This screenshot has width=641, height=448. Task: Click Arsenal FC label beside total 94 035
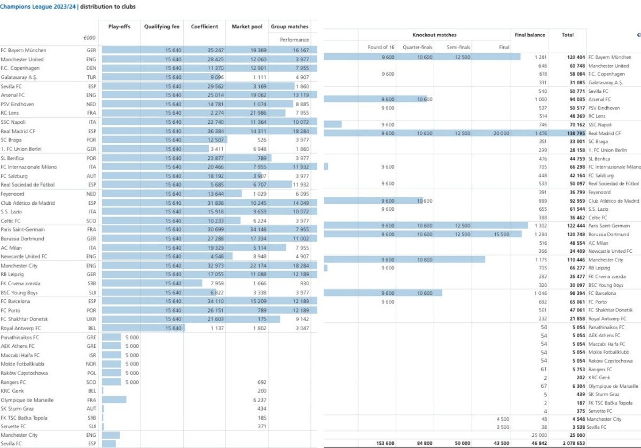coord(599,99)
